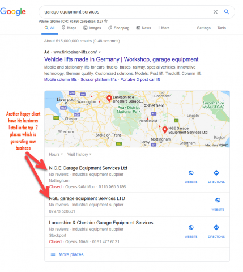Get directions icon for N.G.E Garage Equipment
This screenshot has width=243, height=272.
[x=216, y=173]
